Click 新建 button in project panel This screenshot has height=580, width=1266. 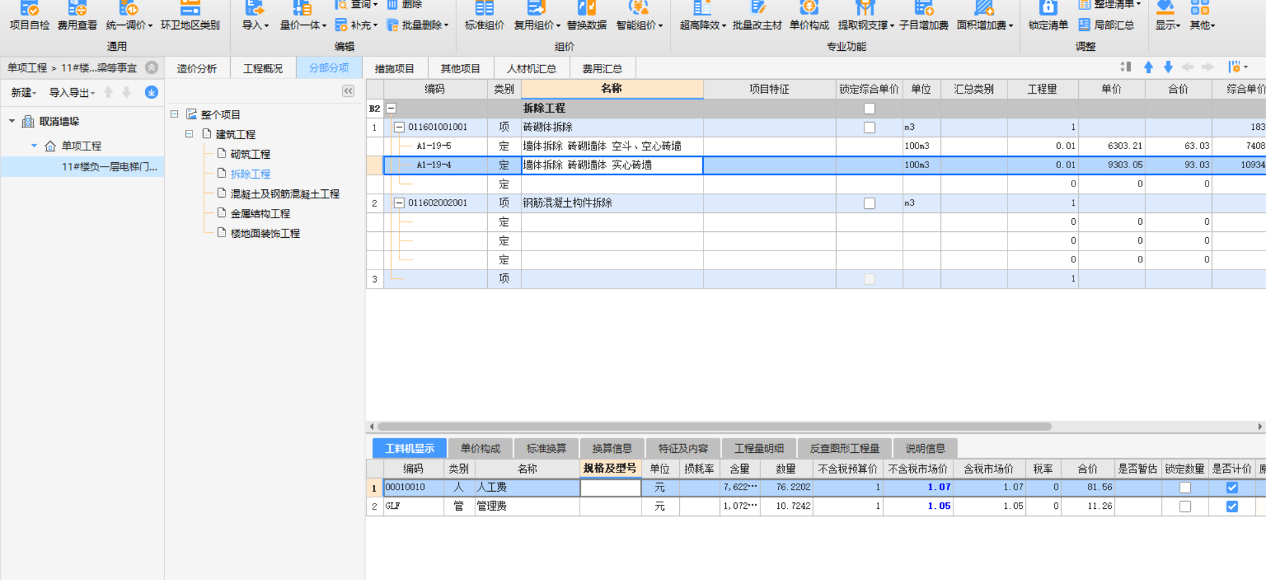click(x=24, y=92)
